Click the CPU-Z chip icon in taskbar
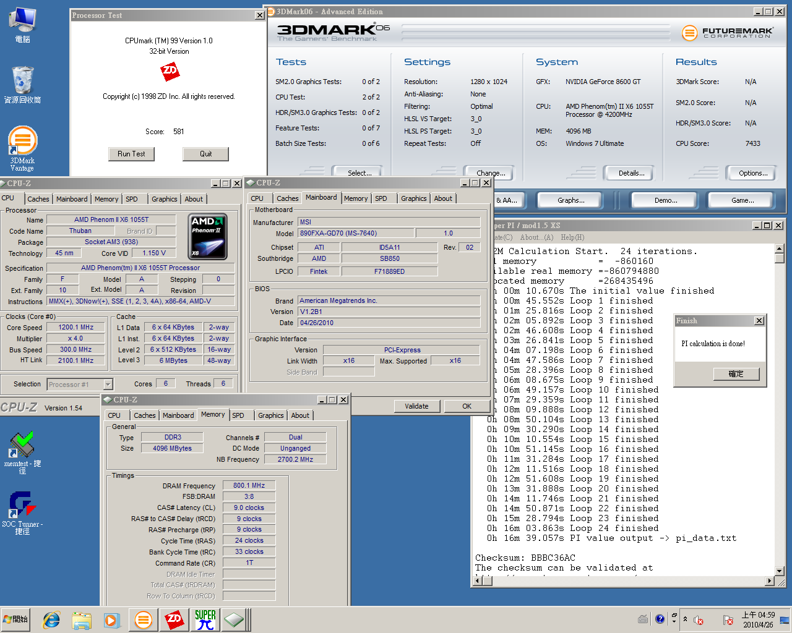The height and width of the screenshot is (633, 792). point(234,619)
